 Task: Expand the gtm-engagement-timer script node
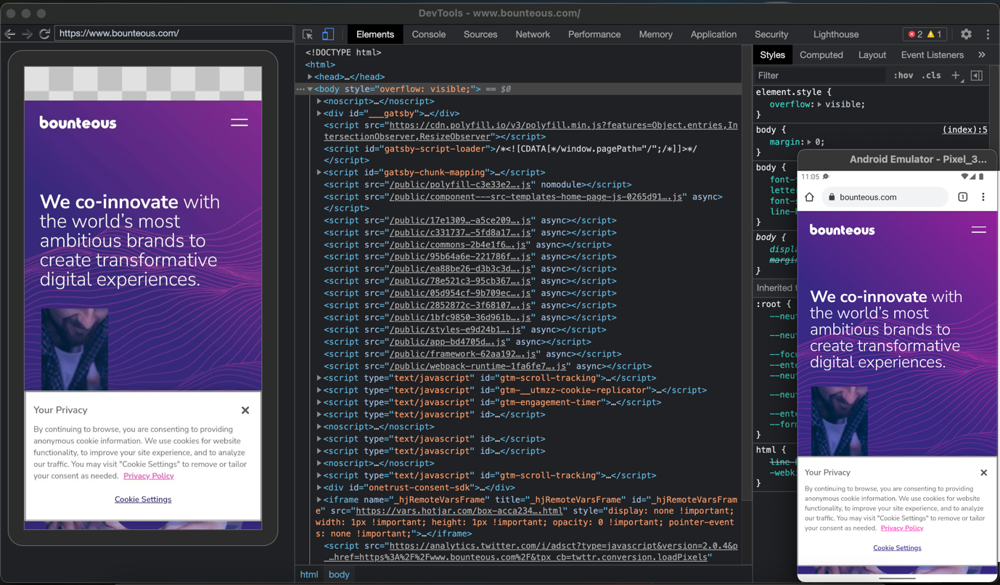[x=319, y=403]
